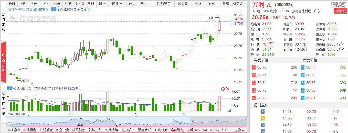Toggle the KDJ indicator
Screen dimensions: 348x133
[x=224, y=130]
